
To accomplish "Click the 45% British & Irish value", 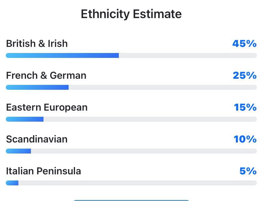I will (x=244, y=44).
